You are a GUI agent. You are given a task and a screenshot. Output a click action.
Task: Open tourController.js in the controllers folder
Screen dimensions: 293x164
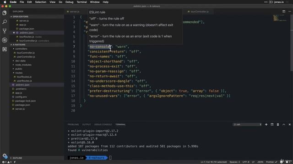tap(26, 53)
